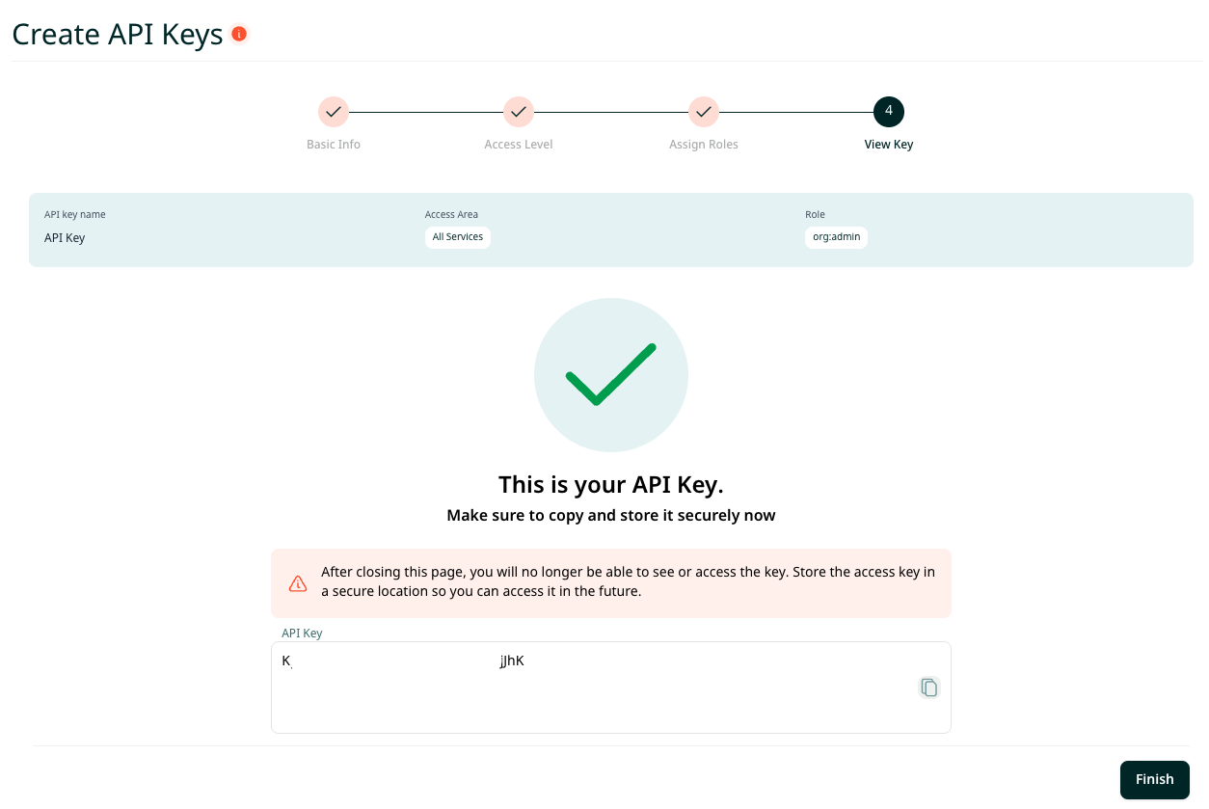Click inside the API Key text field

tap(598, 699)
